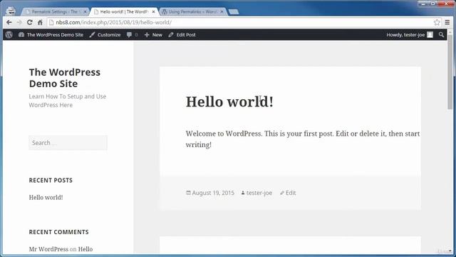View comments from the admin bar bubble
Viewport: 456px width, 257px height.
point(133,35)
